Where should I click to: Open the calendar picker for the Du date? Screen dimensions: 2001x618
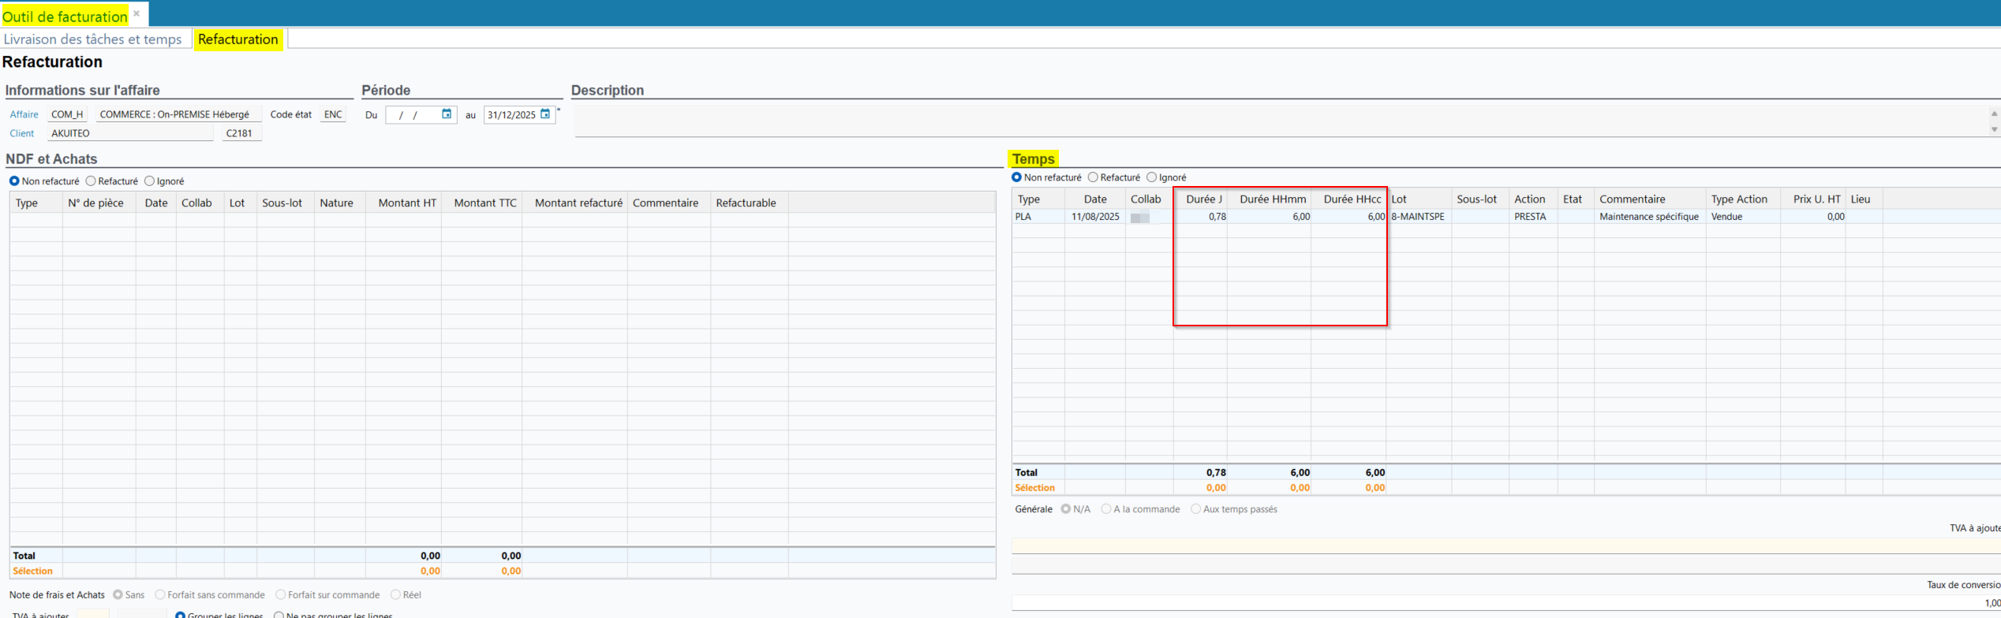[447, 114]
